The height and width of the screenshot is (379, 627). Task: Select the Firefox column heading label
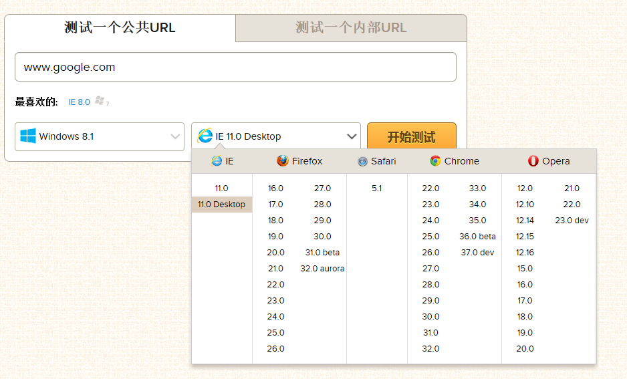[x=307, y=161]
